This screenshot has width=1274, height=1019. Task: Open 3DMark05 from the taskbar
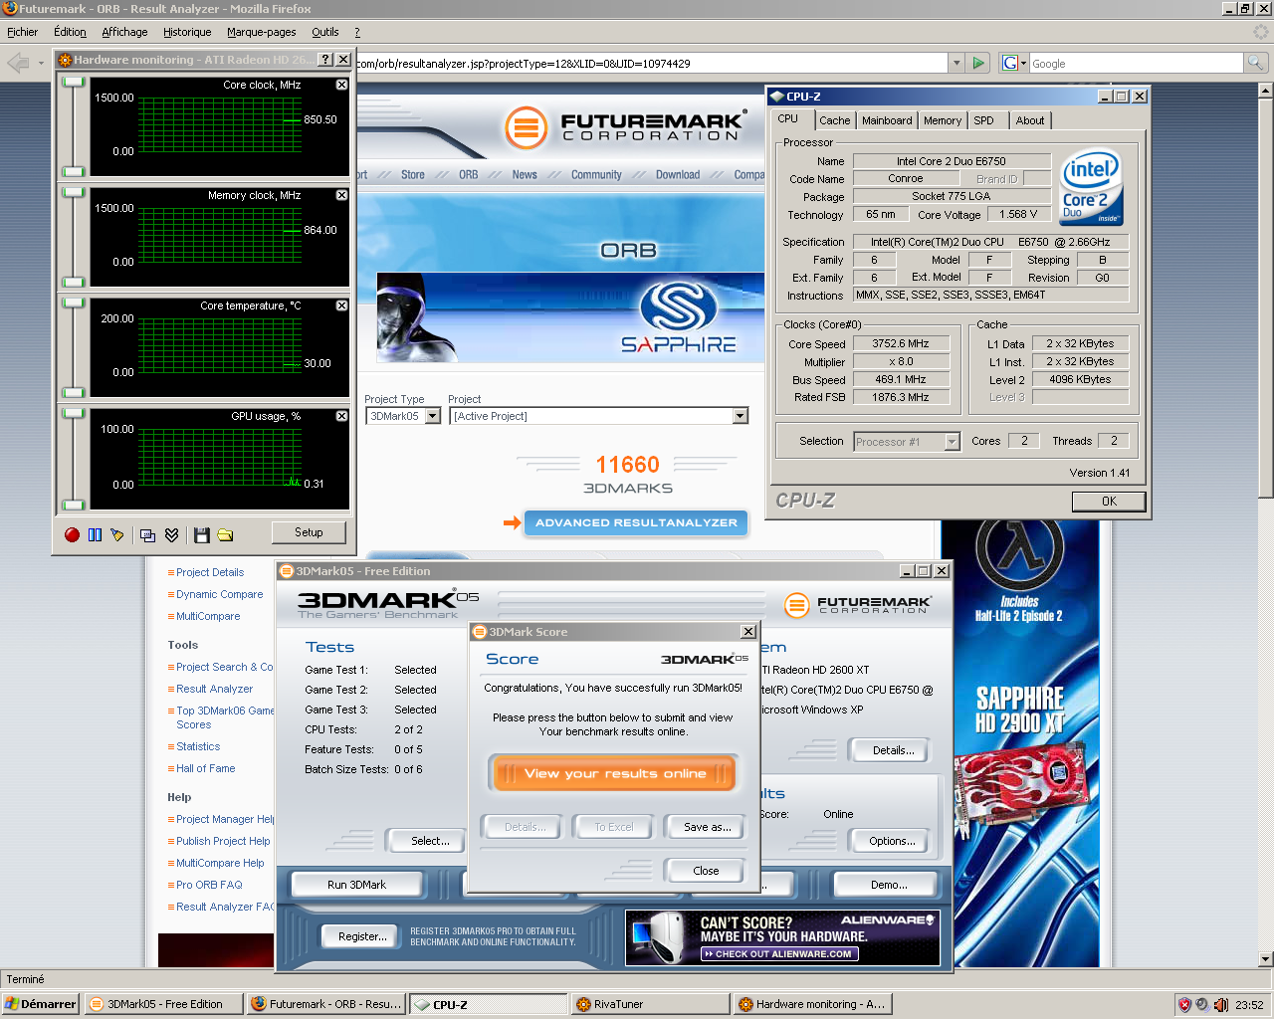pos(162,1004)
